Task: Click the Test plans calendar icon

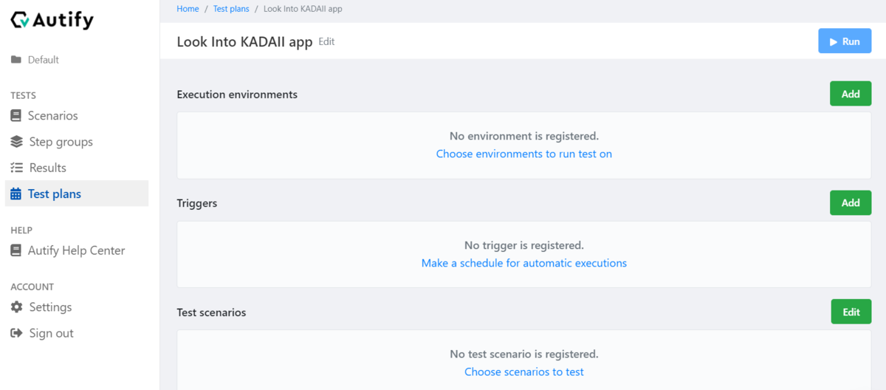Action: tap(16, 194)
